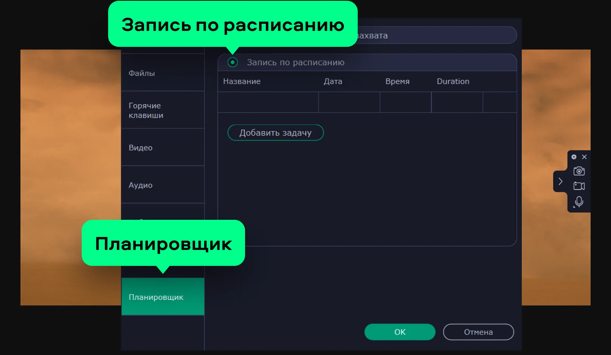The height and width of the screenshot is (355, 611).
Task: Click the Время column header
Action: tap(397, 81)
